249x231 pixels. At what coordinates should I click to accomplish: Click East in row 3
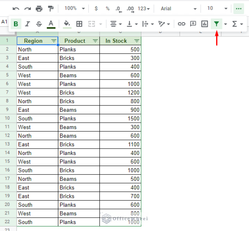38,58
